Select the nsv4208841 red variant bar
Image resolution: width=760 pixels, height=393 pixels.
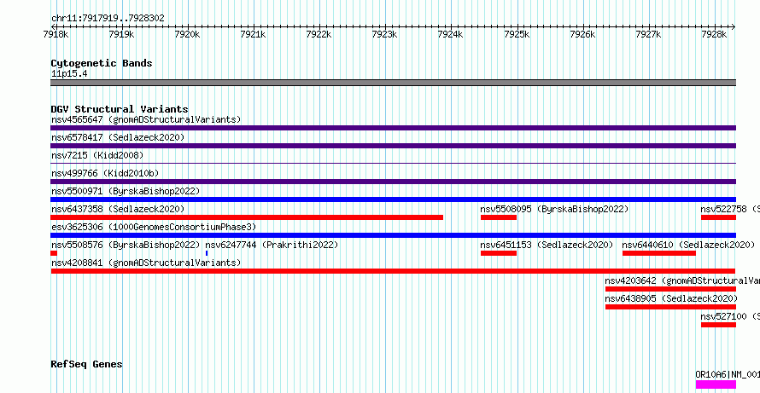point(393,271)
